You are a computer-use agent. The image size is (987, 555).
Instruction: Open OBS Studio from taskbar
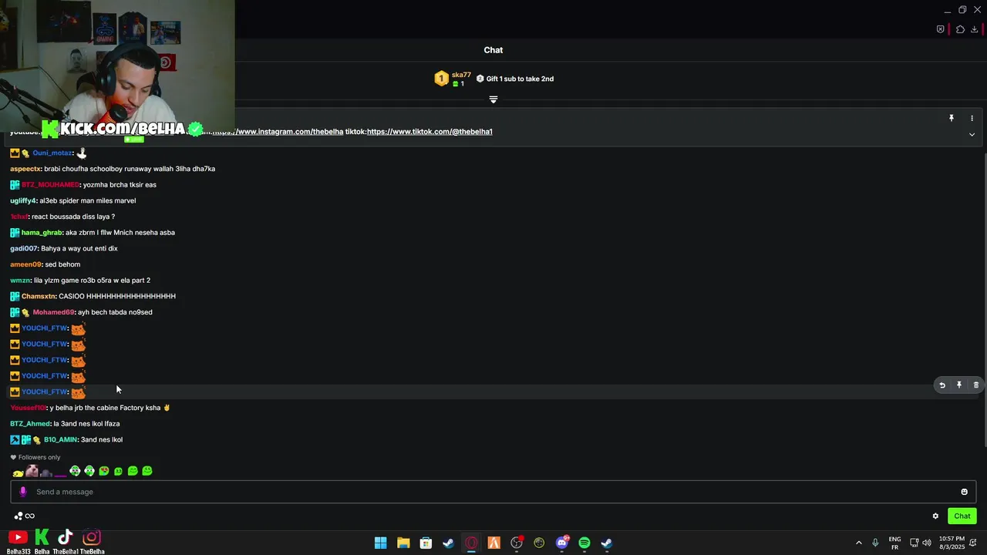(x=517, y=543)
